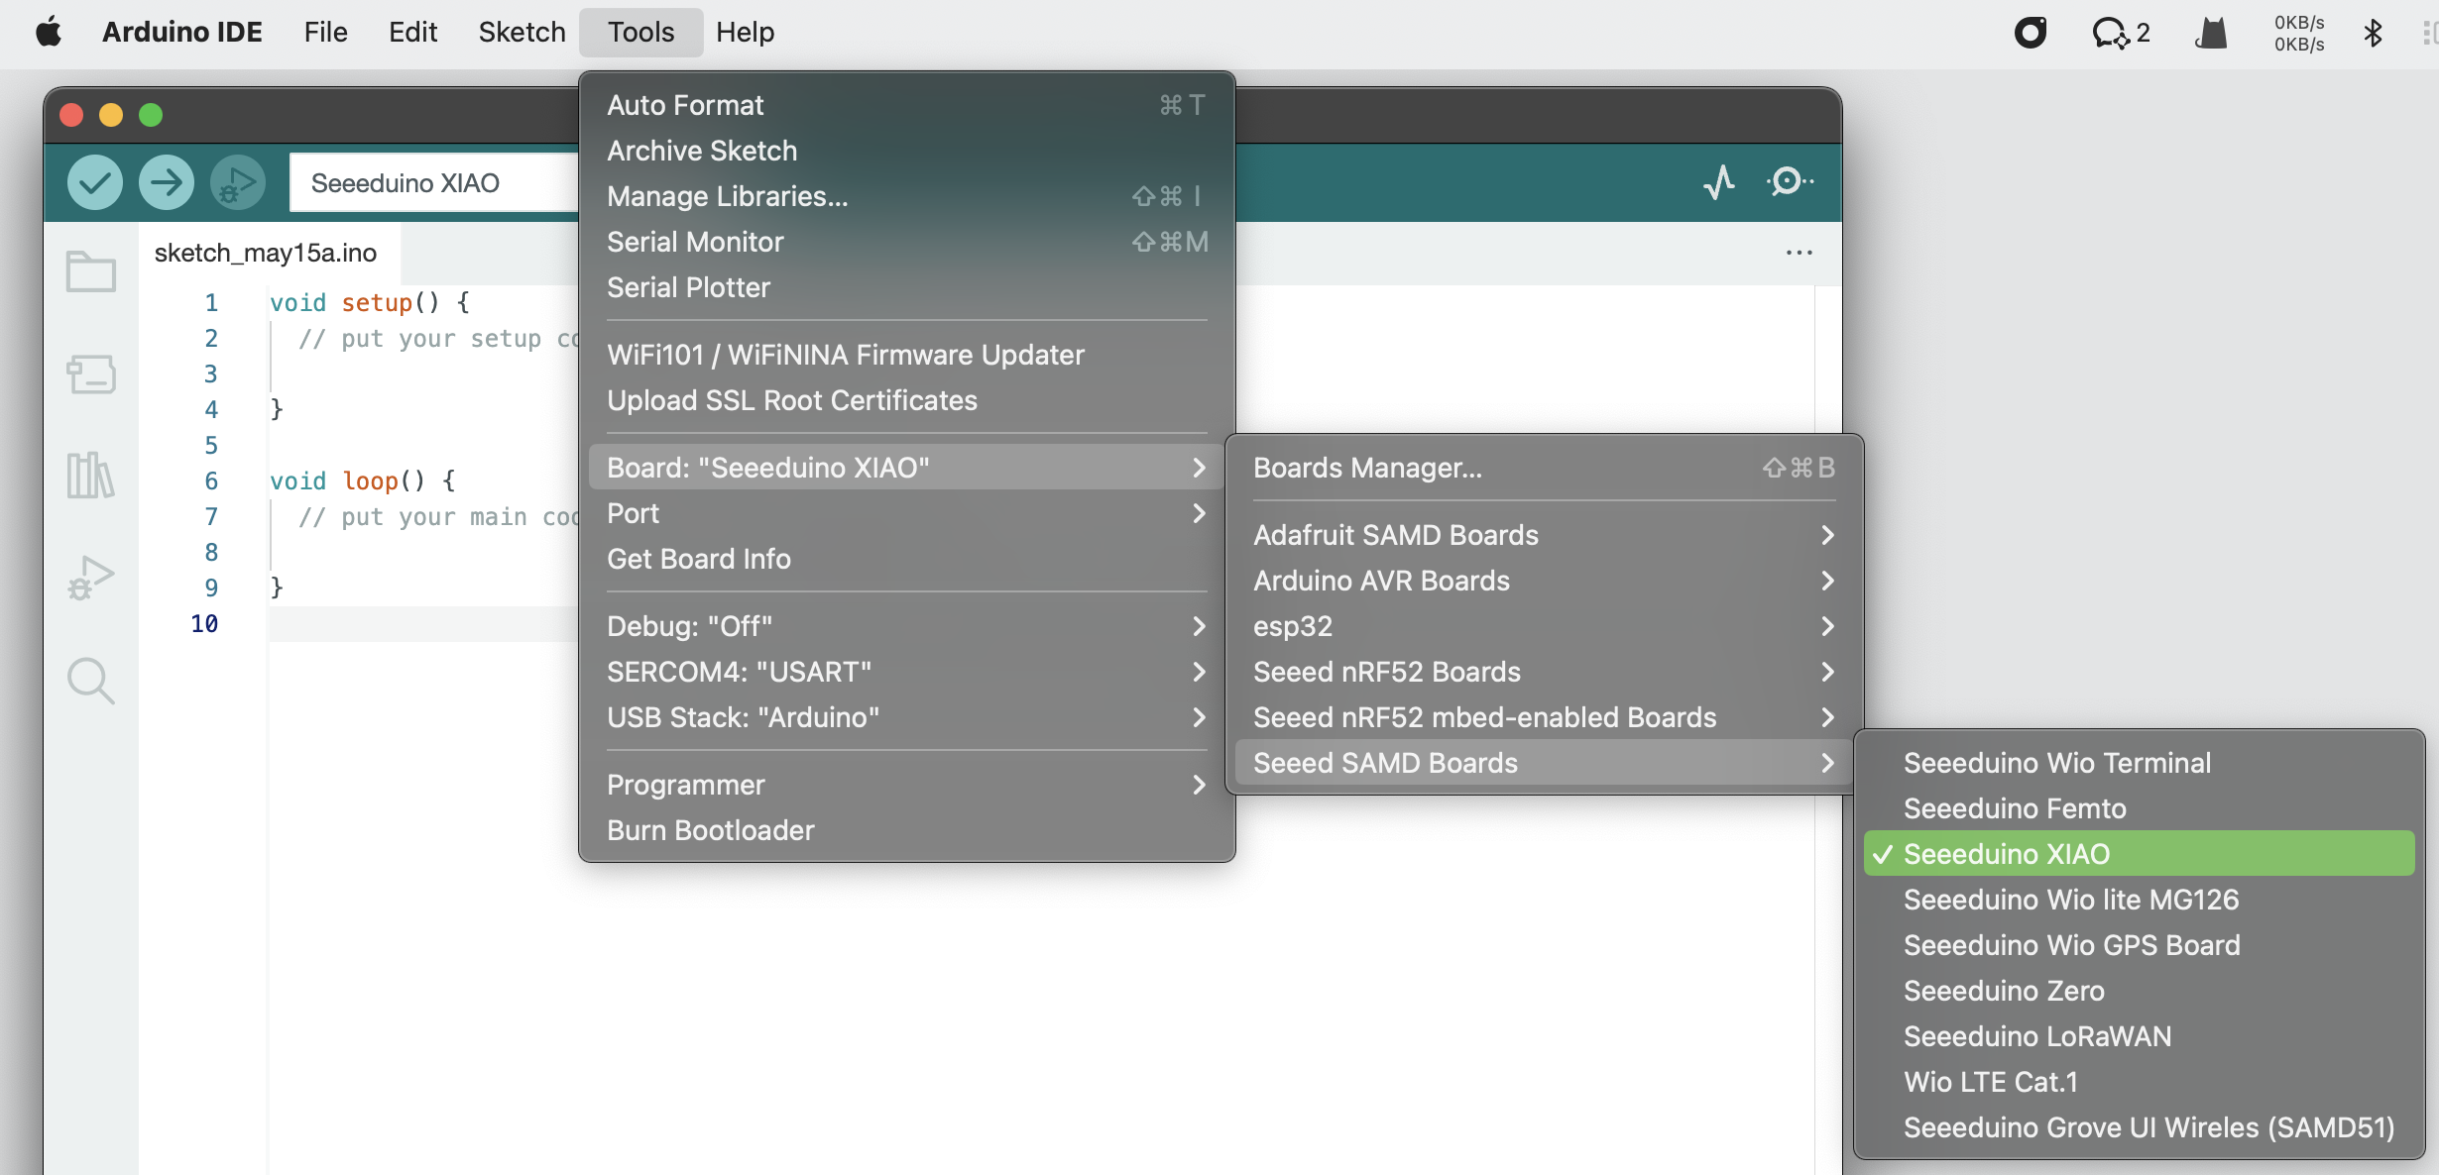Open the Sketch menu
Viewport: 2439px width, 1175px height.
point(522,32)
